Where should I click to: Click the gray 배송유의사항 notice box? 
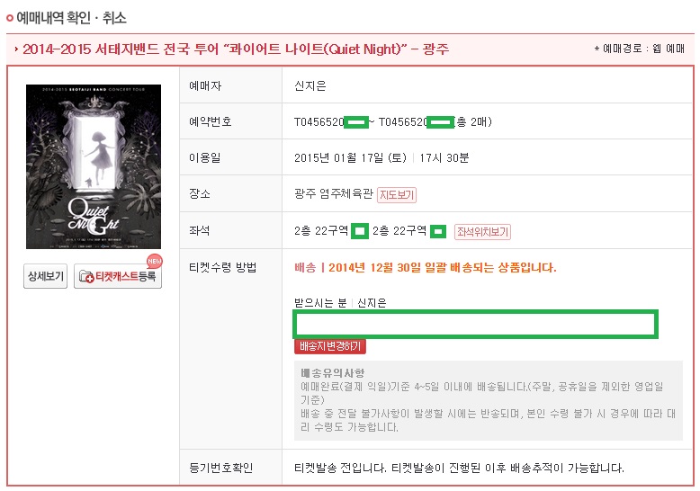[489, 400]
